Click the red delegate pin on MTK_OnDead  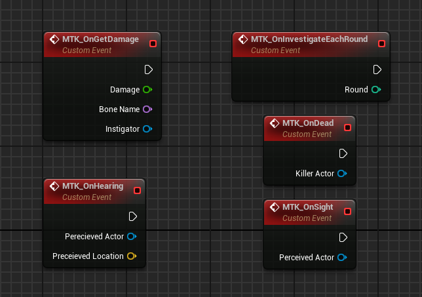347,128
